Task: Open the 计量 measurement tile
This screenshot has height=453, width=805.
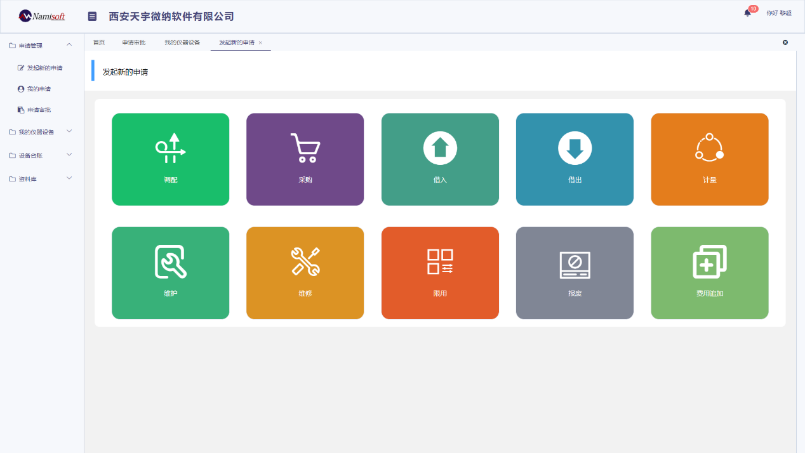Action: [x=710, y=159]
